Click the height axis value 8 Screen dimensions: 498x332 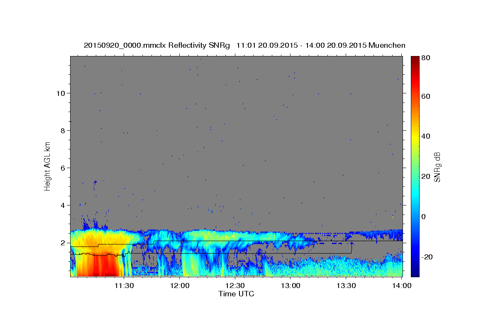[63, 130]
